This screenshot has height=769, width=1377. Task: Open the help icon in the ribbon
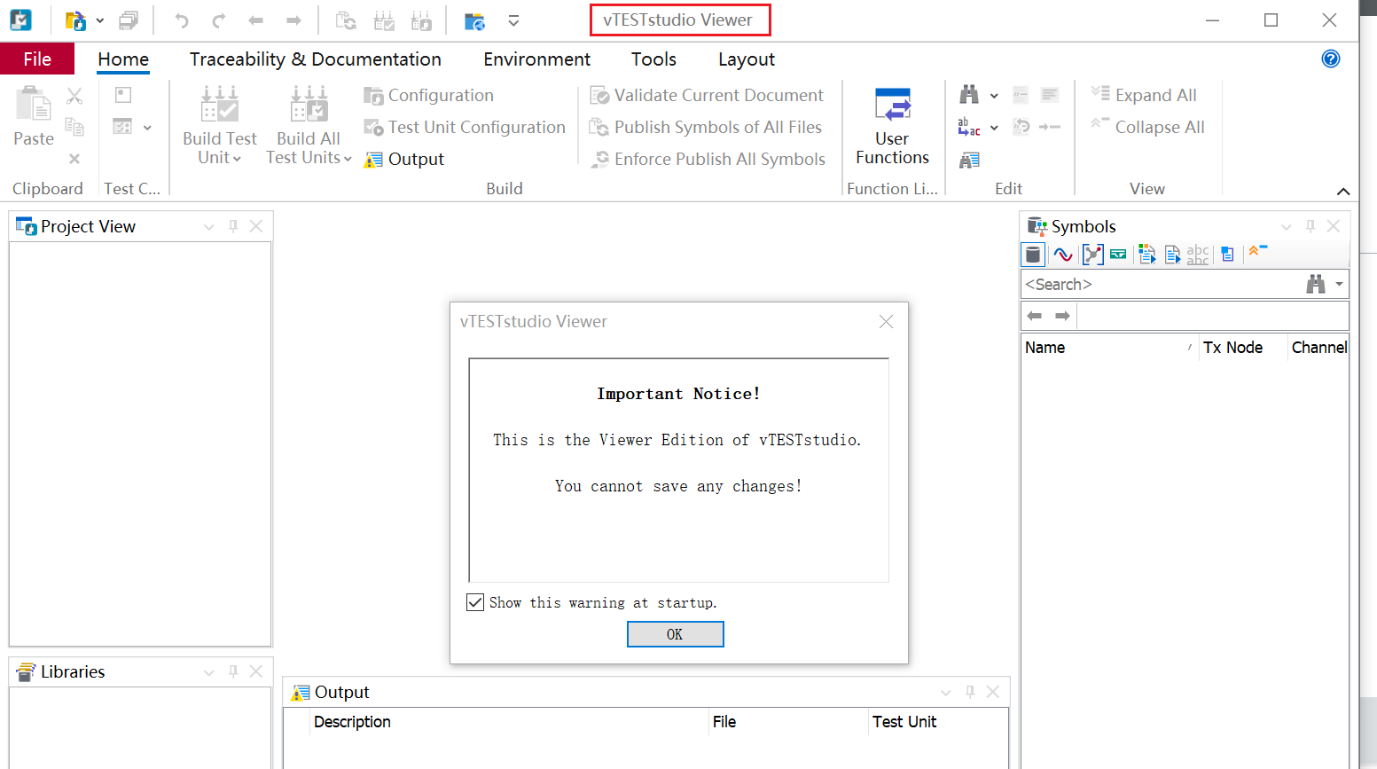[x=1330, y=59]
